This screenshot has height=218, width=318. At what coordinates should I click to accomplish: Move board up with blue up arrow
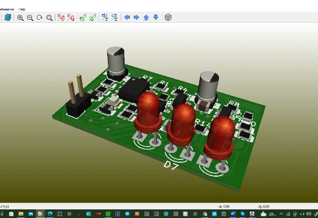pos(146,17)
